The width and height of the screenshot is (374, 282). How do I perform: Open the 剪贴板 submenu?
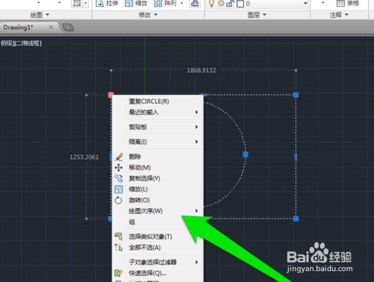click(158, 127)
